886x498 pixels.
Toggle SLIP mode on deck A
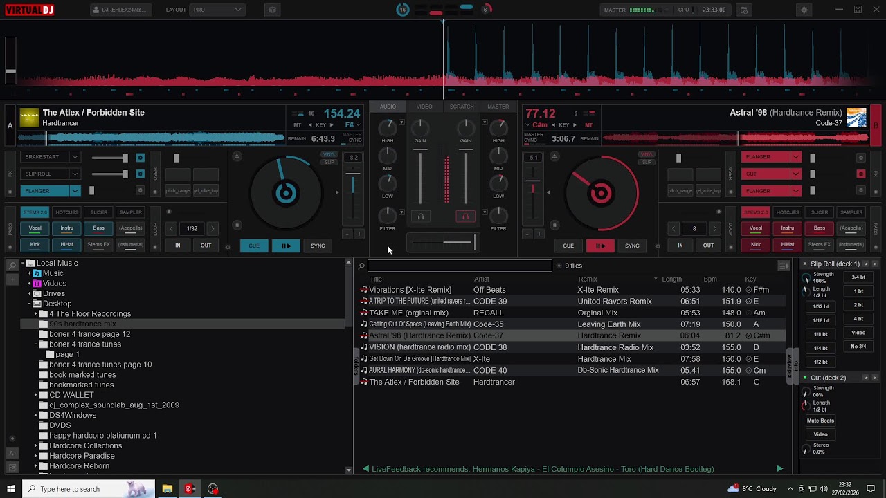(329, 162)
